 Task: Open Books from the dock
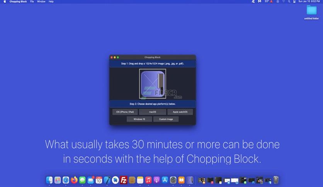pyautogui.click(x=181, y=180)
